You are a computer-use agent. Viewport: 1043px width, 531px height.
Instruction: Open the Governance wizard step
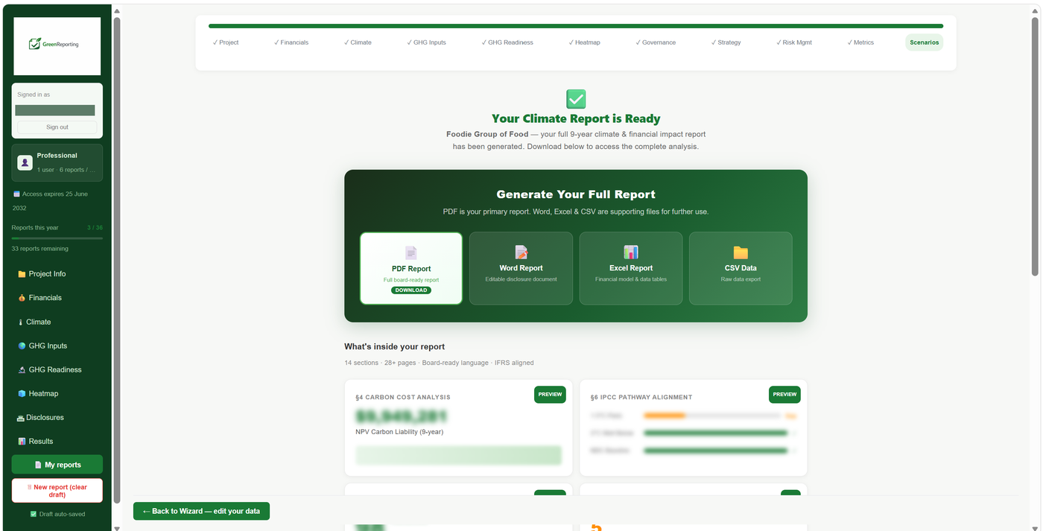pos(656,42)
